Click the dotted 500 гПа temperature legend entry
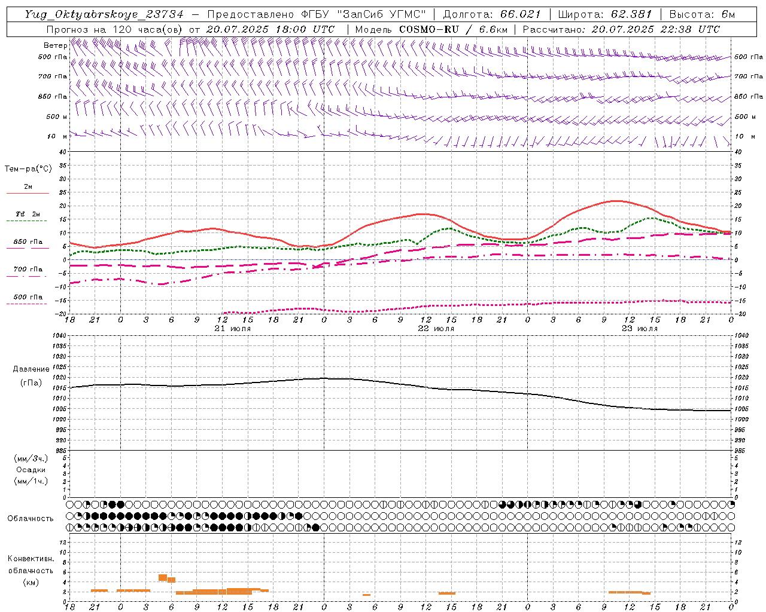766x612 pixels. [28, 299]
